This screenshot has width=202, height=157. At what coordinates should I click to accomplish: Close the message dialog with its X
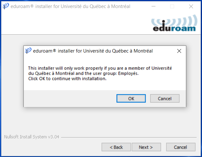[x=179, y=51]
